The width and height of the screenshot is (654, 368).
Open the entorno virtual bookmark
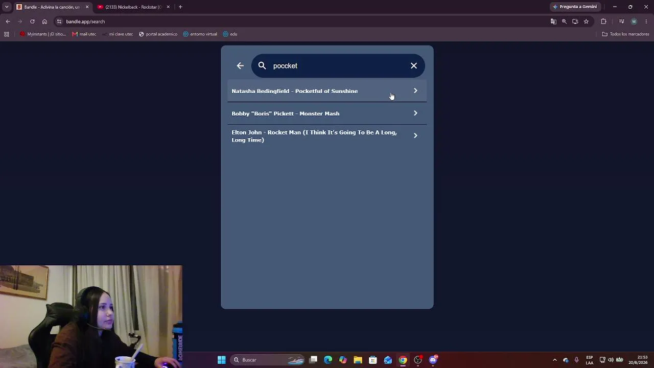coord(200,34)
